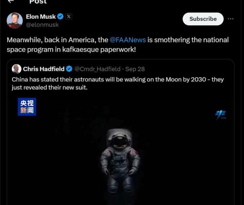Click Elon Musk's blue verified badge
The height and width of the screenshot is (205, 244).
point(60,16)
